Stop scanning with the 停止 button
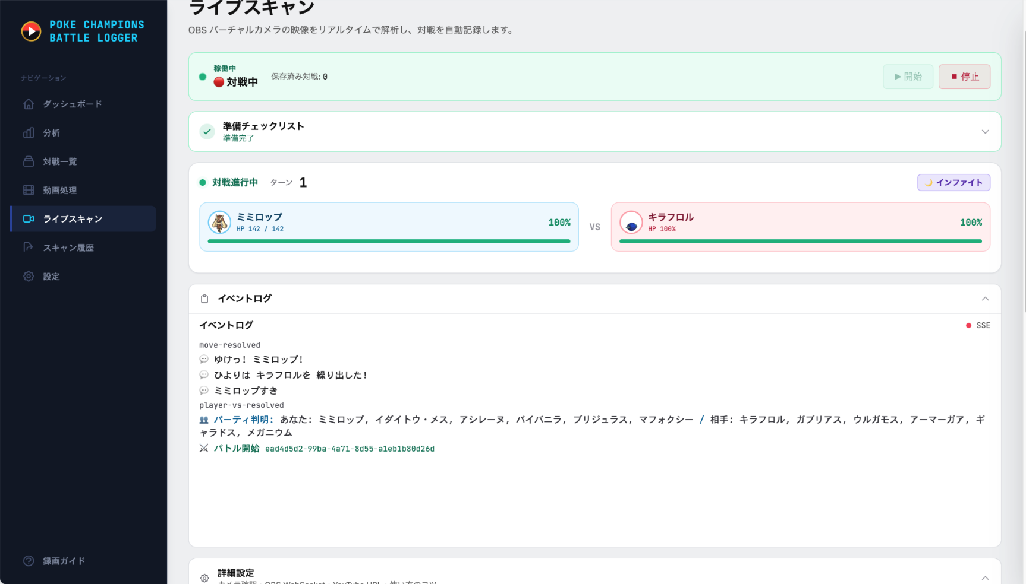 pyautogui.click(x=964, y=77)
